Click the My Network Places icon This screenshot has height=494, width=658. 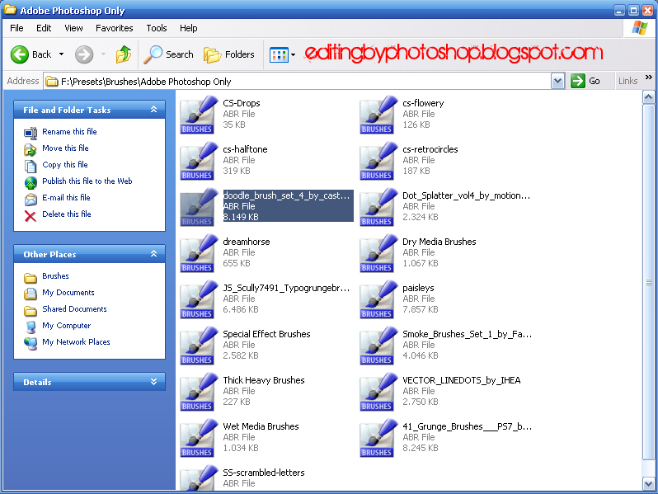31,343
